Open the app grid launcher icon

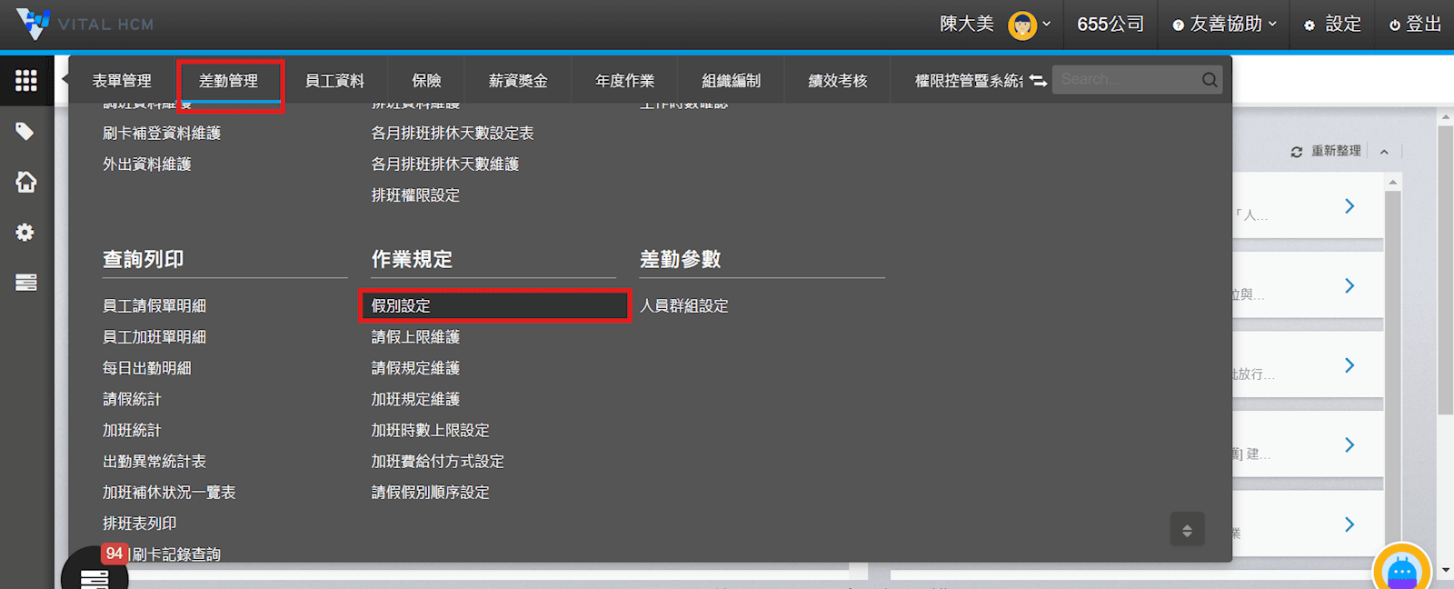[x=26, y=80]
